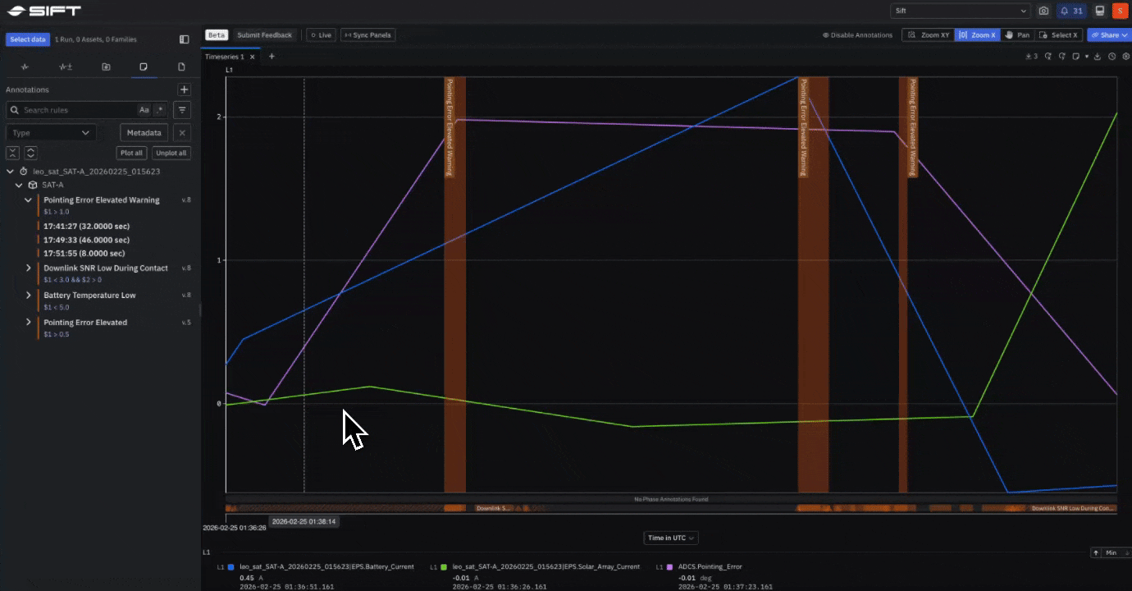The image size is (1132, 591).
Task: Open the Time in UTC selector
Action: (x=670, y=538)
